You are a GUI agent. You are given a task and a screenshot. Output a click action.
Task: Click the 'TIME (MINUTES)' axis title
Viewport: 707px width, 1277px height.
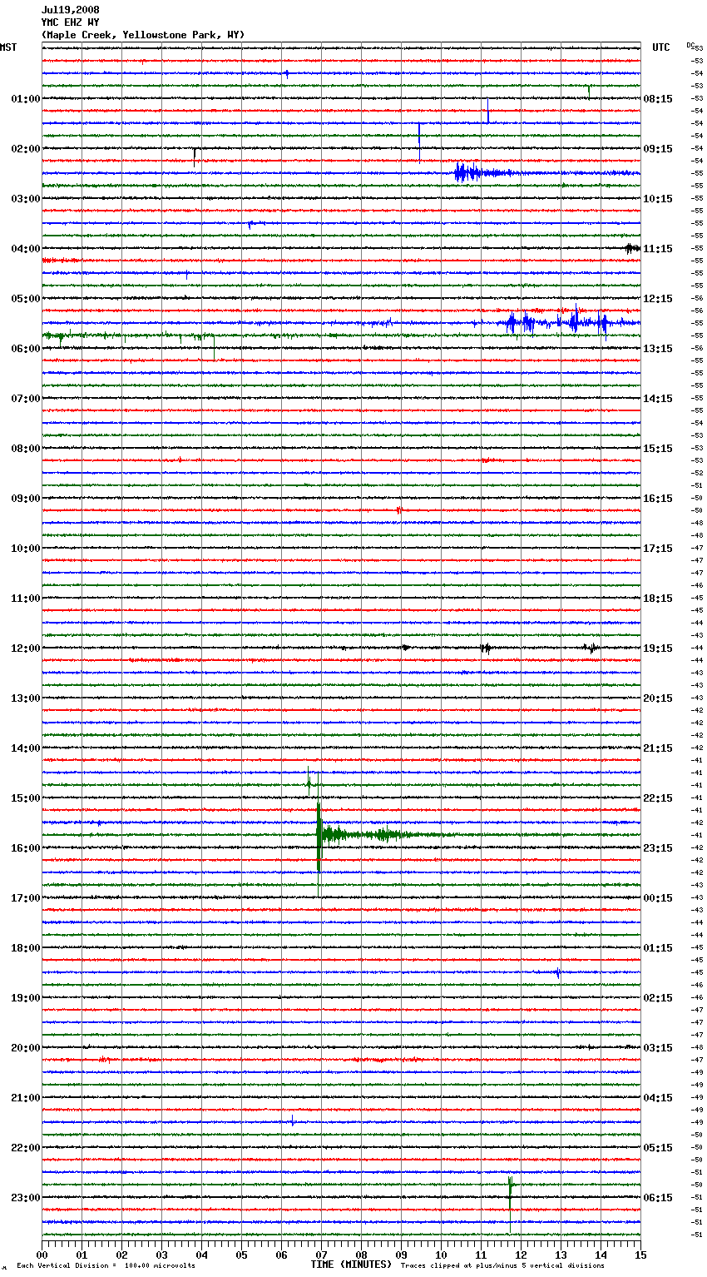pyautogui.click(x=351, y=1265)
